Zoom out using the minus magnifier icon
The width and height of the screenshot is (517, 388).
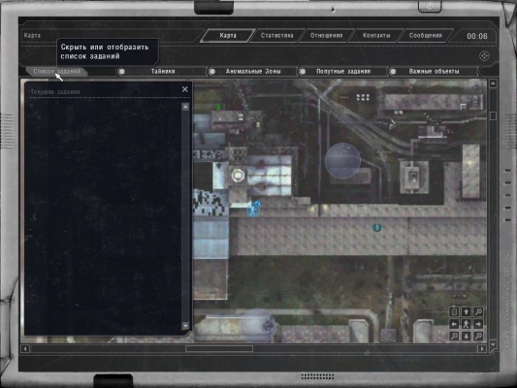tap(454, 337)
